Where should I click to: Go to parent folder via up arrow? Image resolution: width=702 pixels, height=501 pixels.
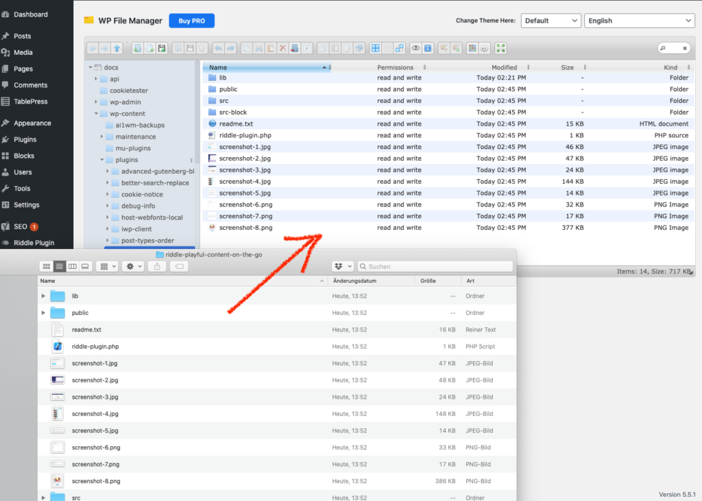[117, 49]
